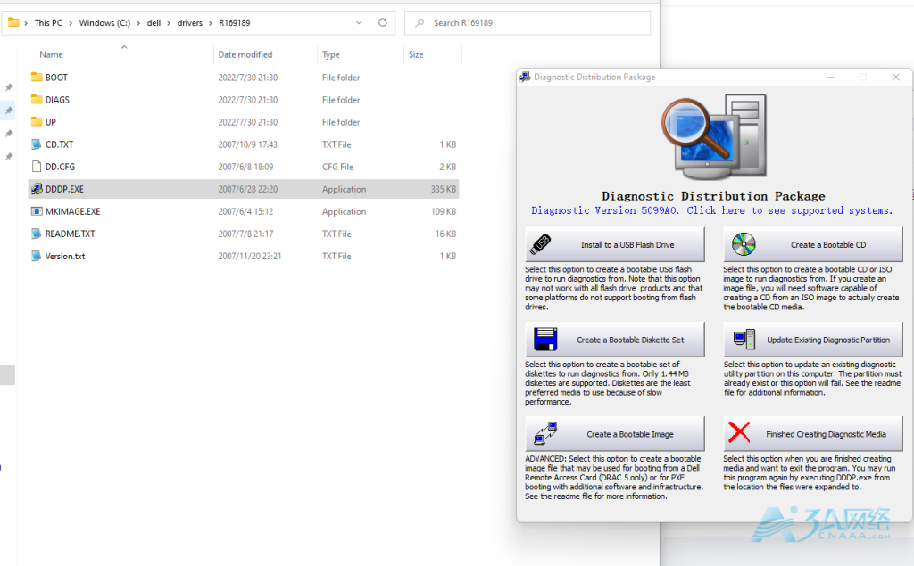Select the DIAGS folder name
The width and height of the screenshot is (914, 566).
[57, 100]
